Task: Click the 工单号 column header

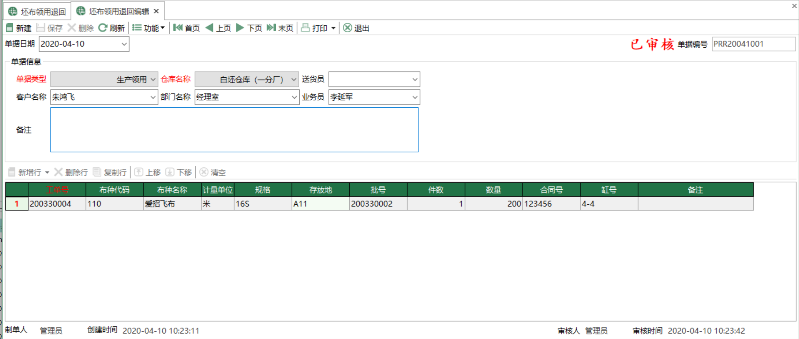Action: click(x=57, y=190)
